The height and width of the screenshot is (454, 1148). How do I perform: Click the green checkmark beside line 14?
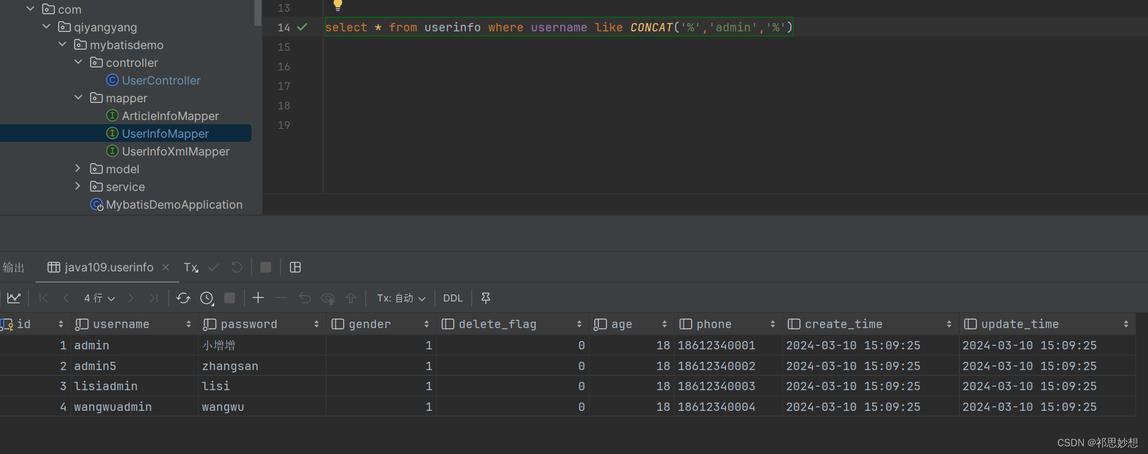302,27
